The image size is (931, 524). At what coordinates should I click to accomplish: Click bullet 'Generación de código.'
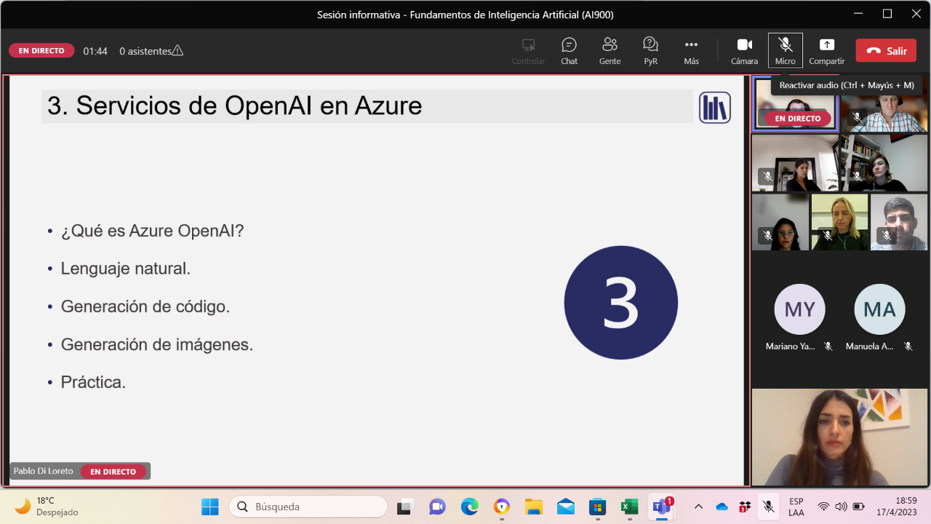click(145, 306)
